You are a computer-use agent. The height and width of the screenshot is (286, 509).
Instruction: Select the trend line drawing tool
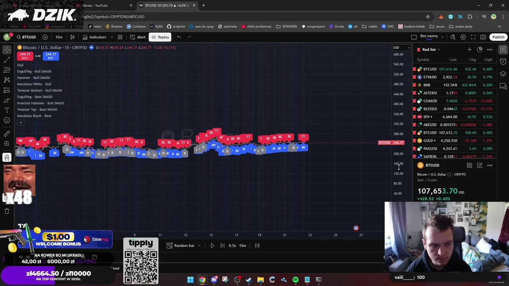click(7, 60)
